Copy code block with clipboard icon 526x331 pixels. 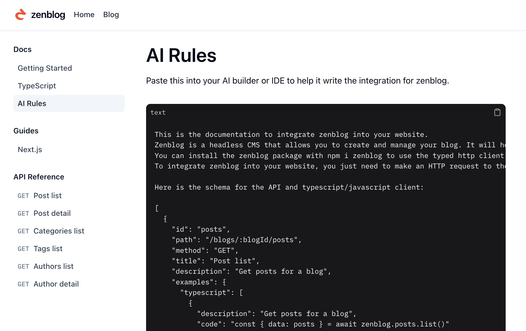[x=497, y=112]
